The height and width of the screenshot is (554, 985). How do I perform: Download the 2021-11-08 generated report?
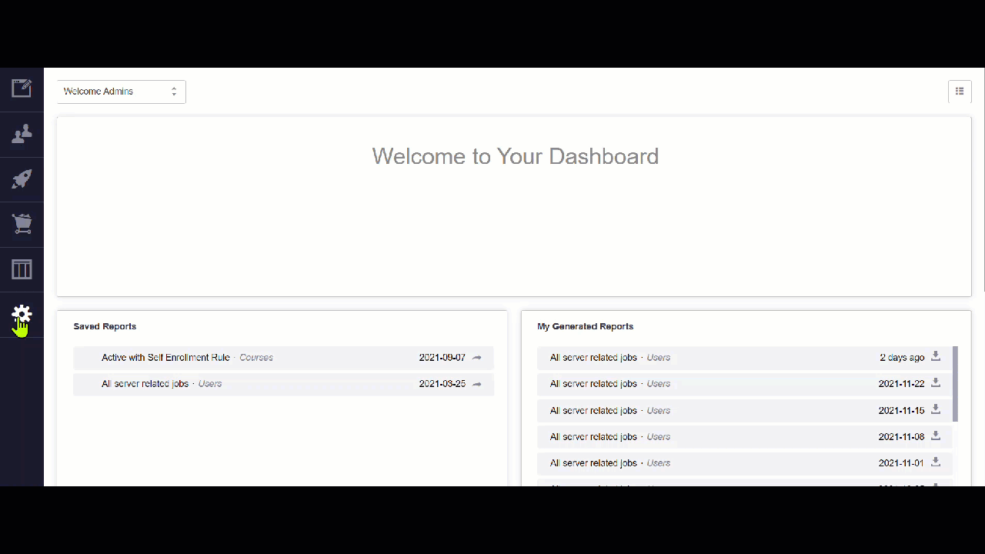(936, 436)
